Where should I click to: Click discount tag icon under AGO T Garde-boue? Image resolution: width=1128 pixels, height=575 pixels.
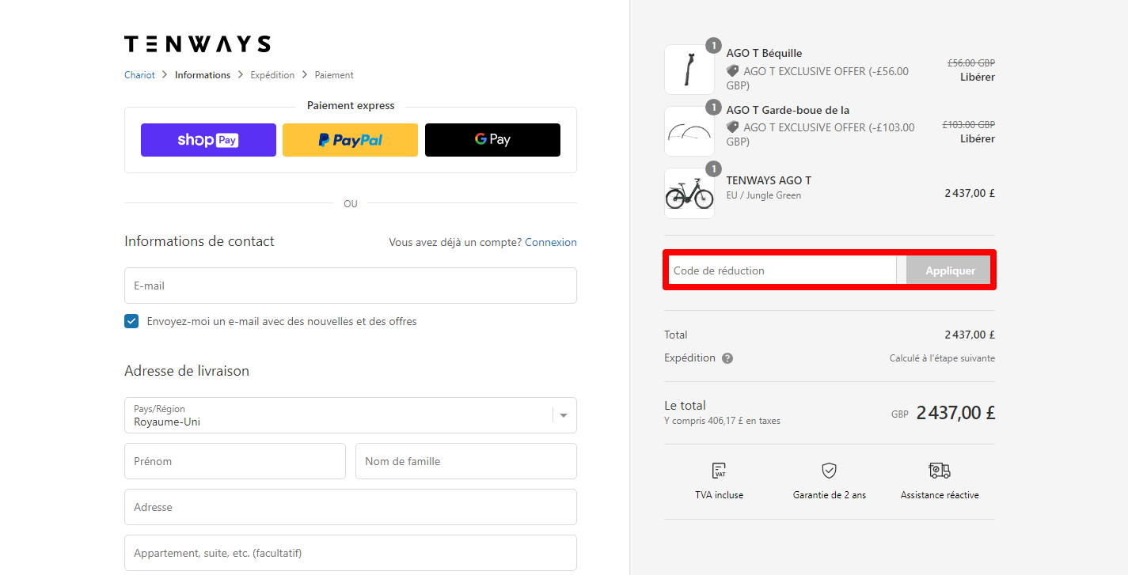click(x=732, y=127)
